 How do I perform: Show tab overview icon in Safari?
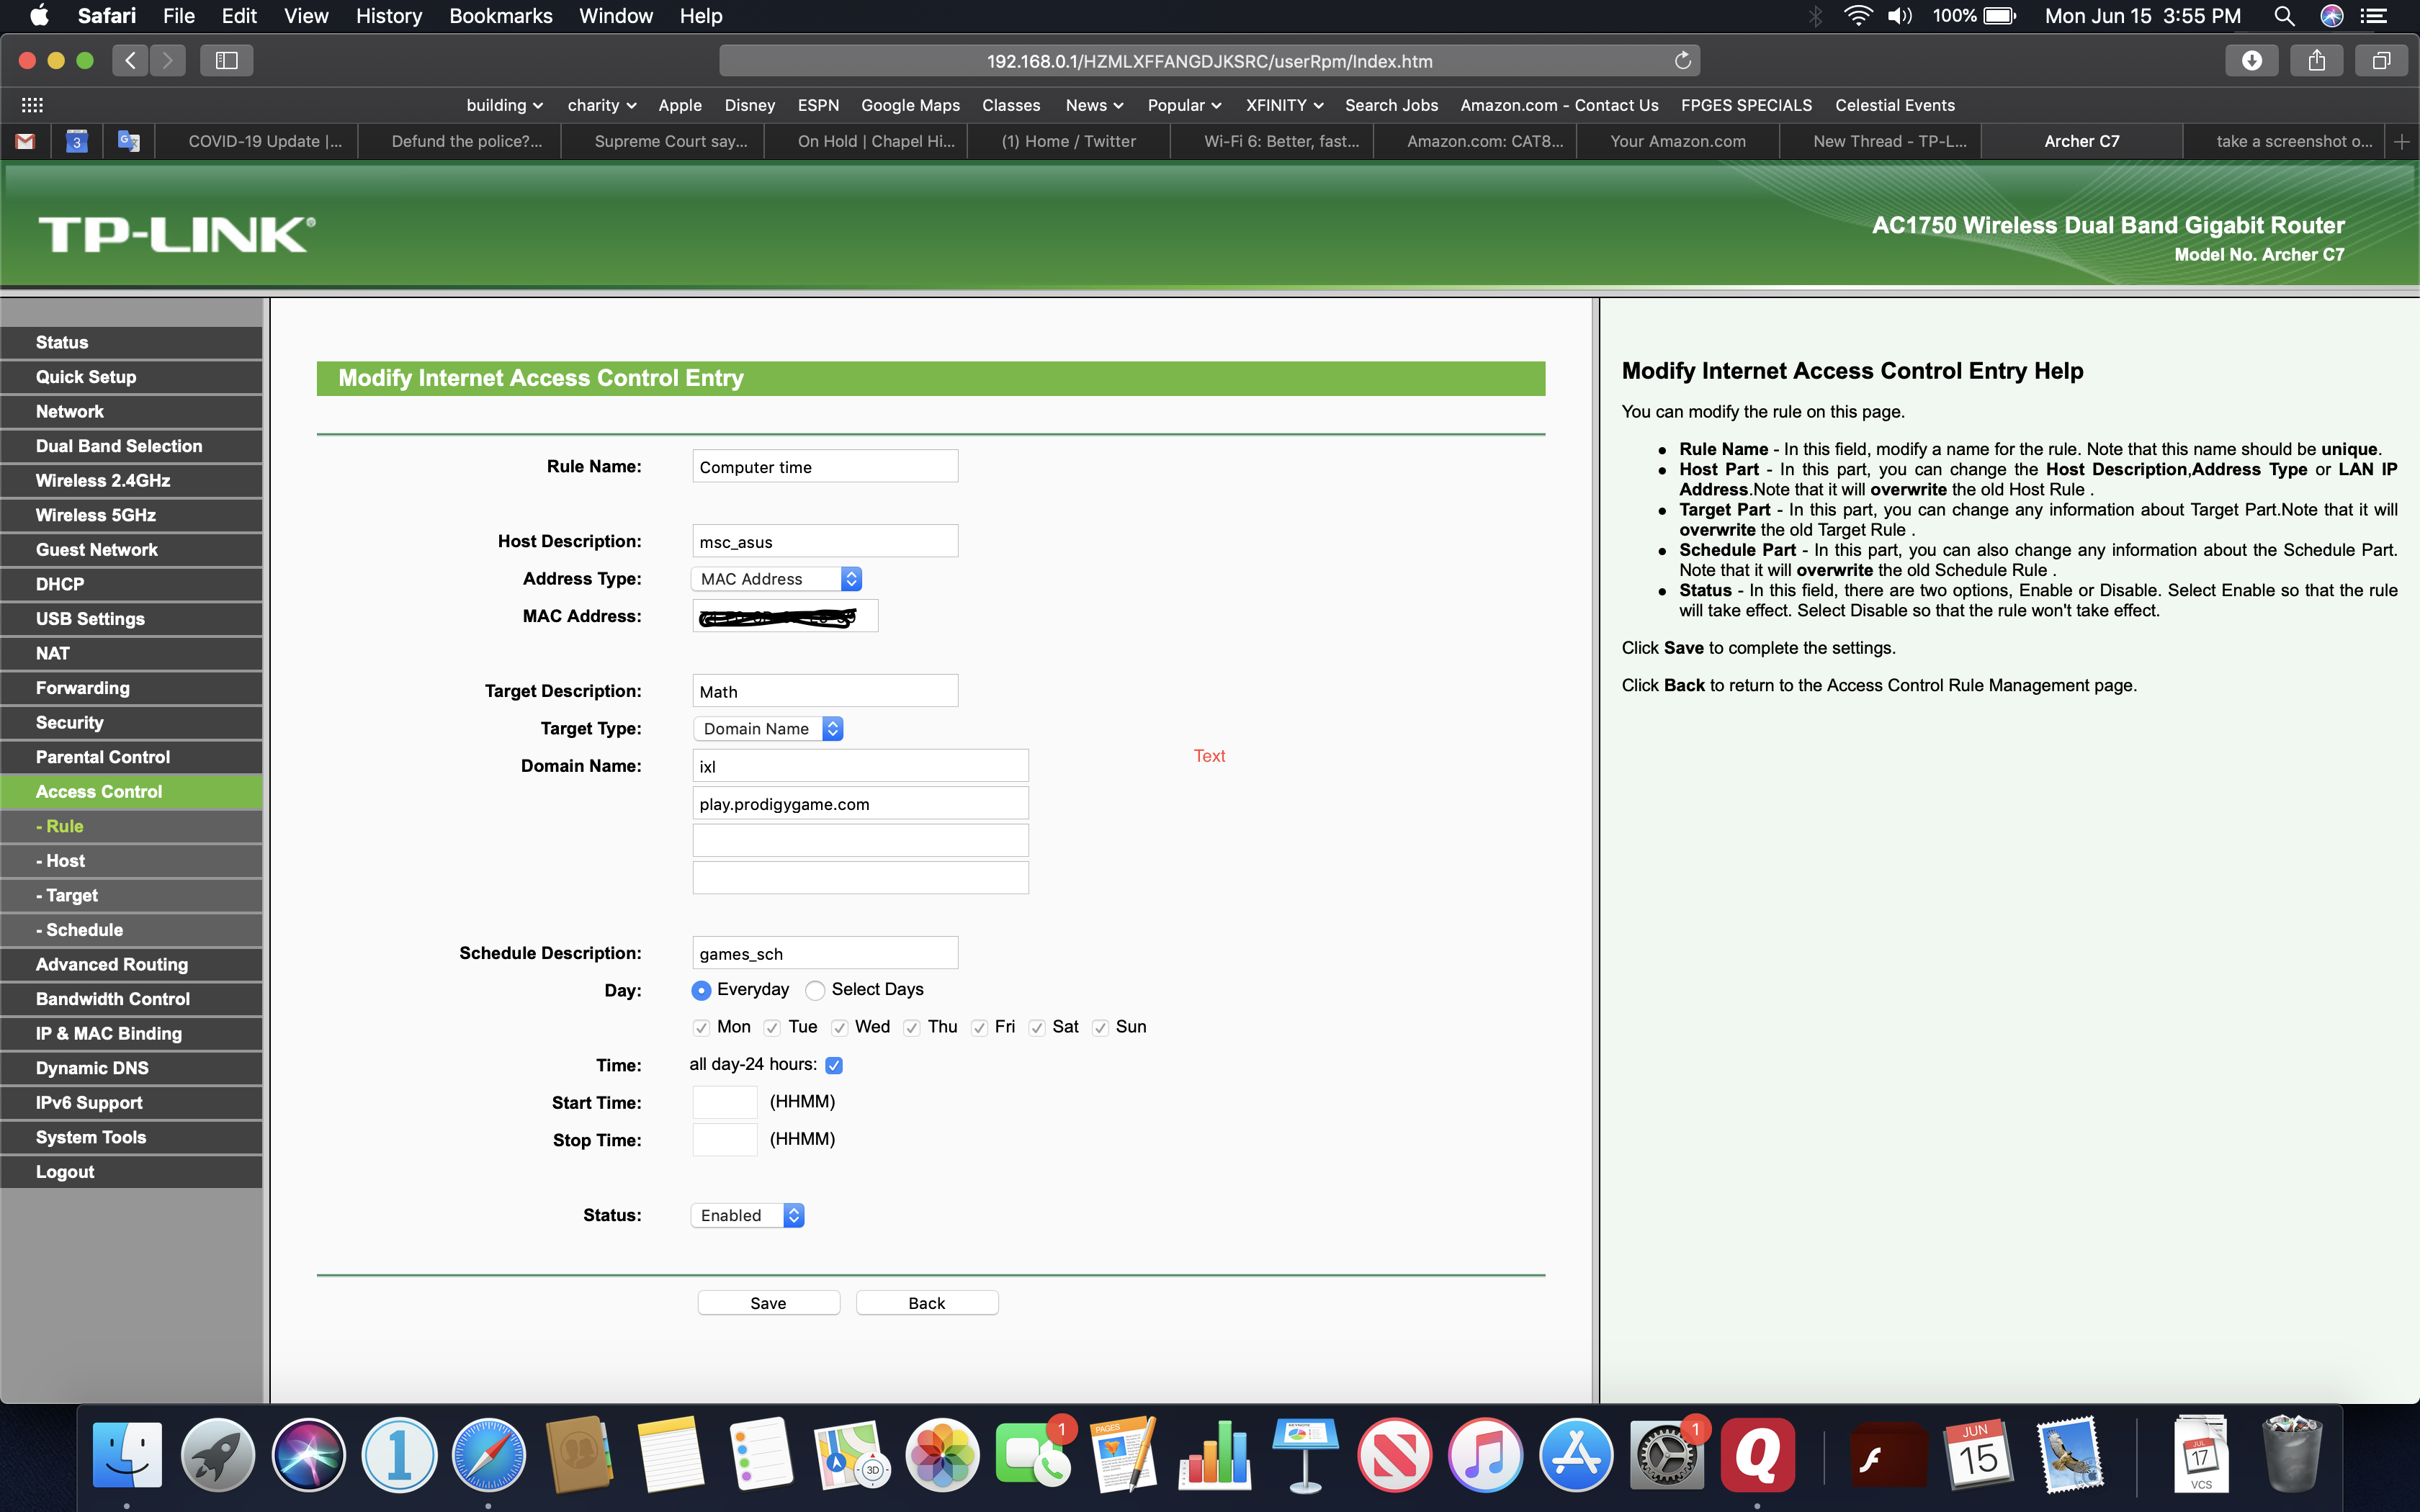[x=2381, y=61]
